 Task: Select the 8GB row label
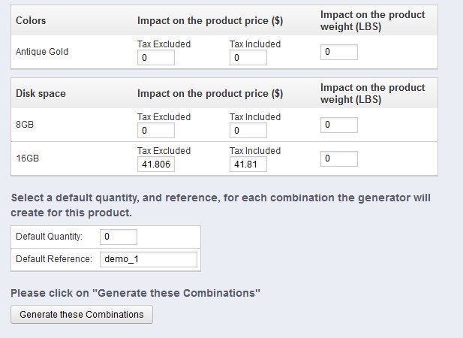[x=26, y=125]
